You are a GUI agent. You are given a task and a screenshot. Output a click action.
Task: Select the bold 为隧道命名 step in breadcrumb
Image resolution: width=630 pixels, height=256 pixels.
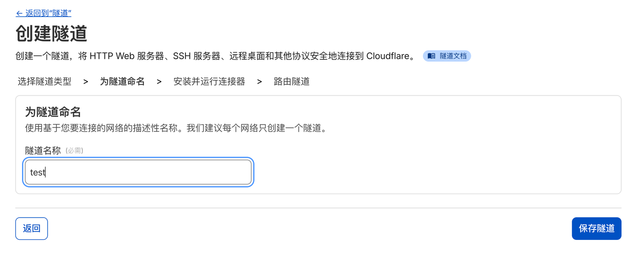coord(122,82)
